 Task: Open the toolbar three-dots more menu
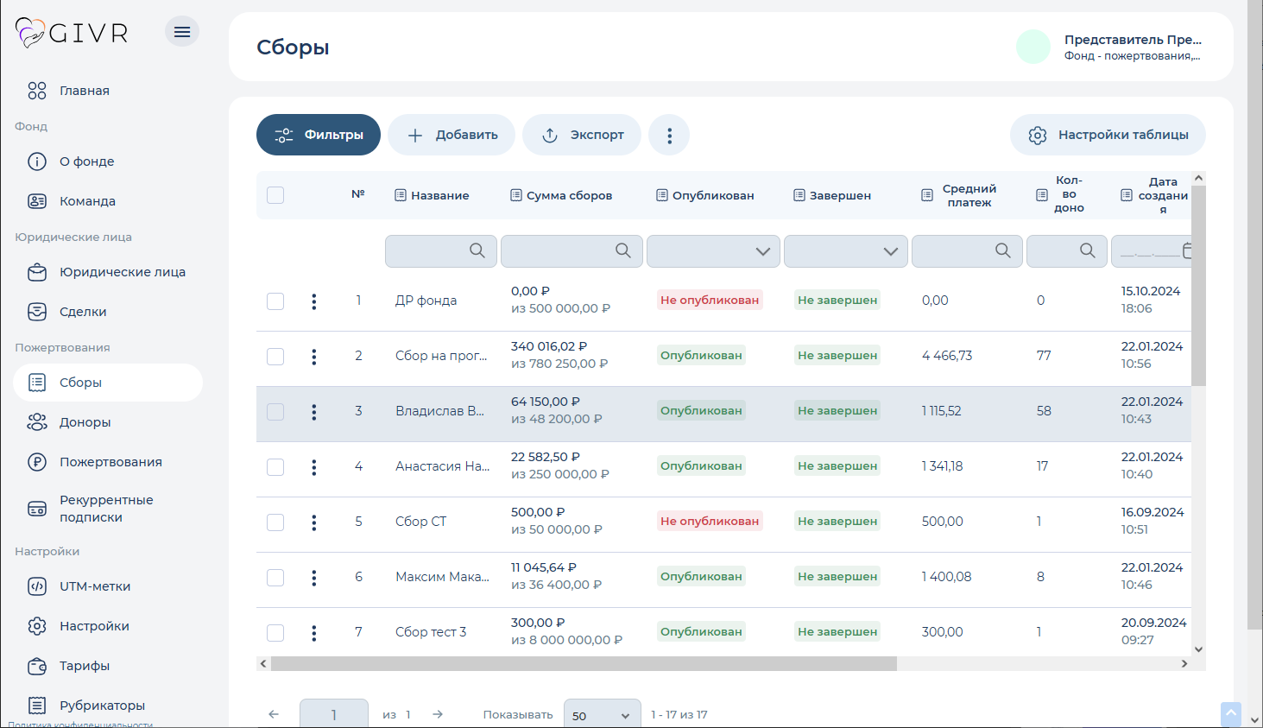tap(669, 135)
